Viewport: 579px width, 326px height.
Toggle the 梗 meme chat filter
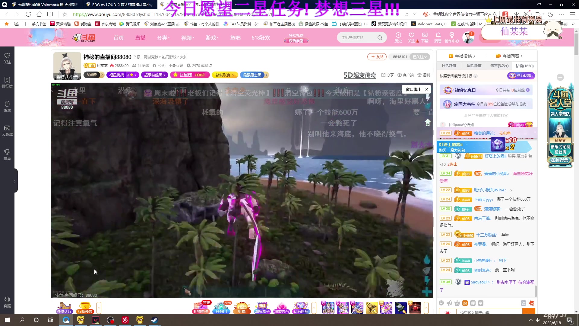coord(473,303)
